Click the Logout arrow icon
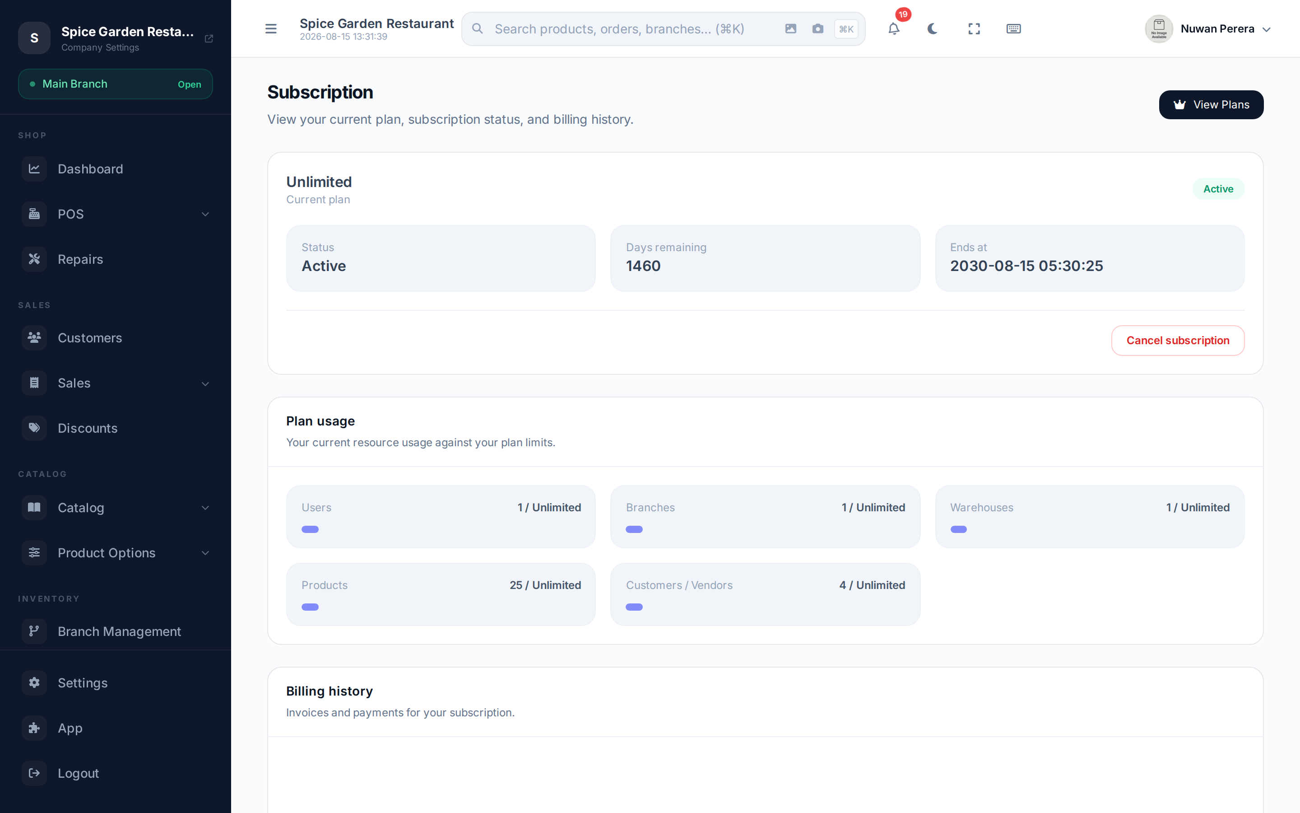 [34, 773]
